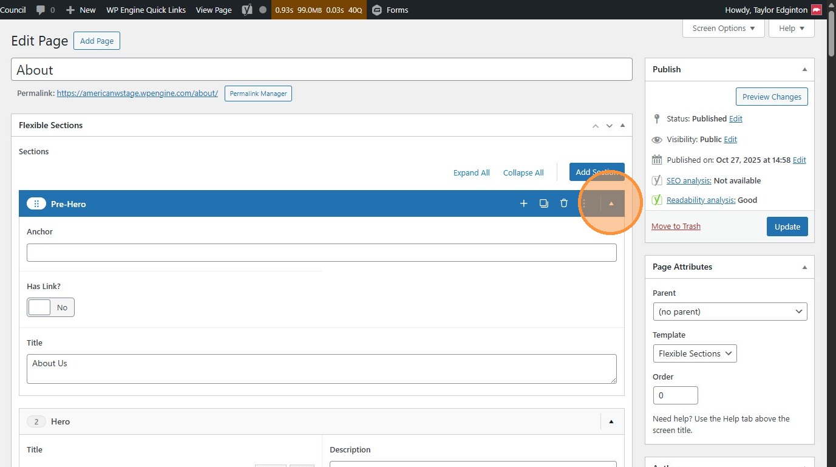Viewport: 836px width, 467px height.
Task: Edit the Published status link
Action: point(736,118)
